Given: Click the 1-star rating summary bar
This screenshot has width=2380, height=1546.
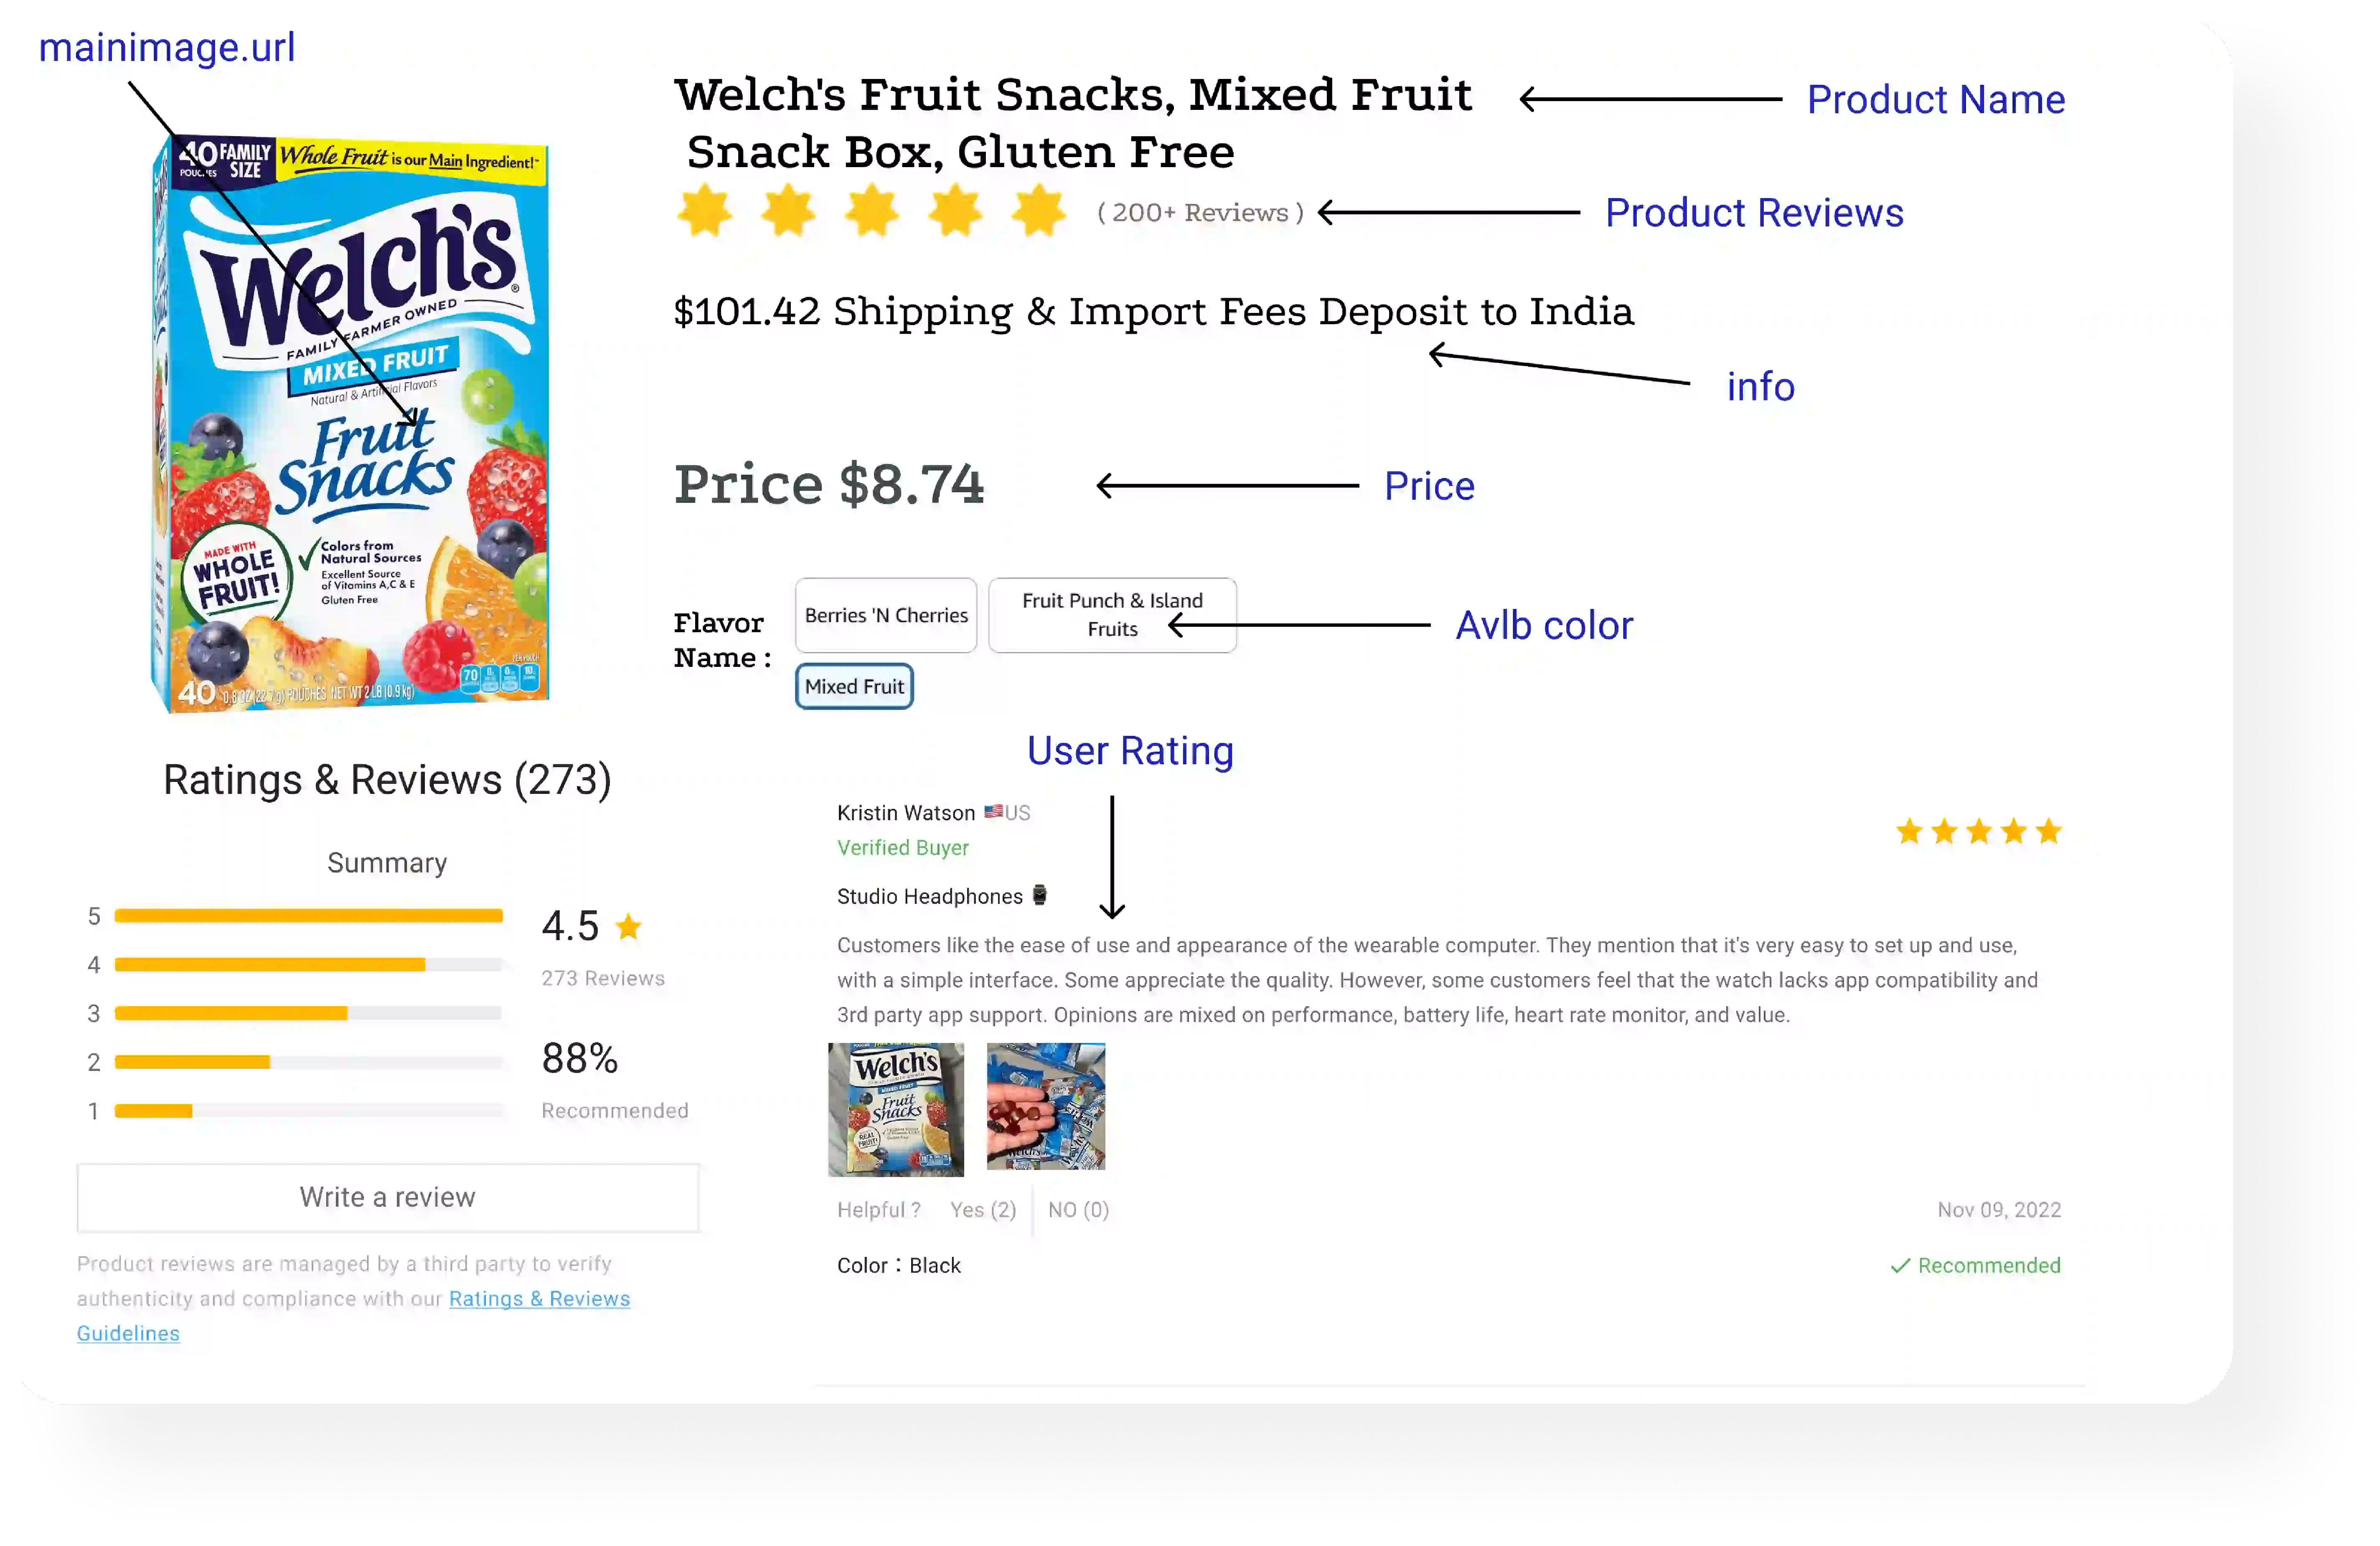Looking at the screenshot, I should pyautogui.click(x=308, y=1111).
